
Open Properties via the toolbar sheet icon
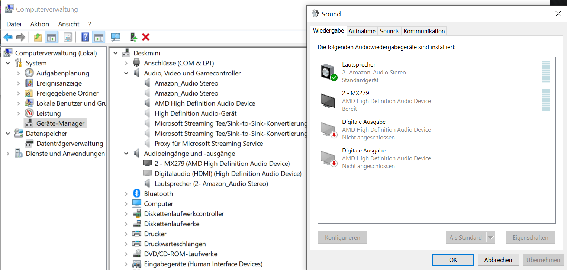[x=68, y=37]
